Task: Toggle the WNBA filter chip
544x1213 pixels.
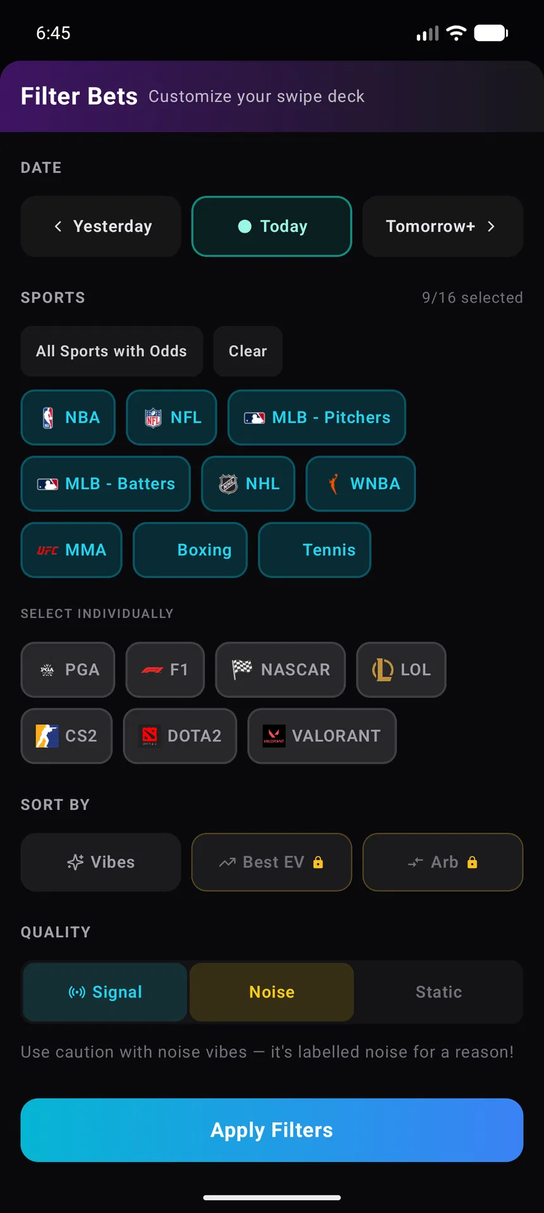Action: (361, 484)
